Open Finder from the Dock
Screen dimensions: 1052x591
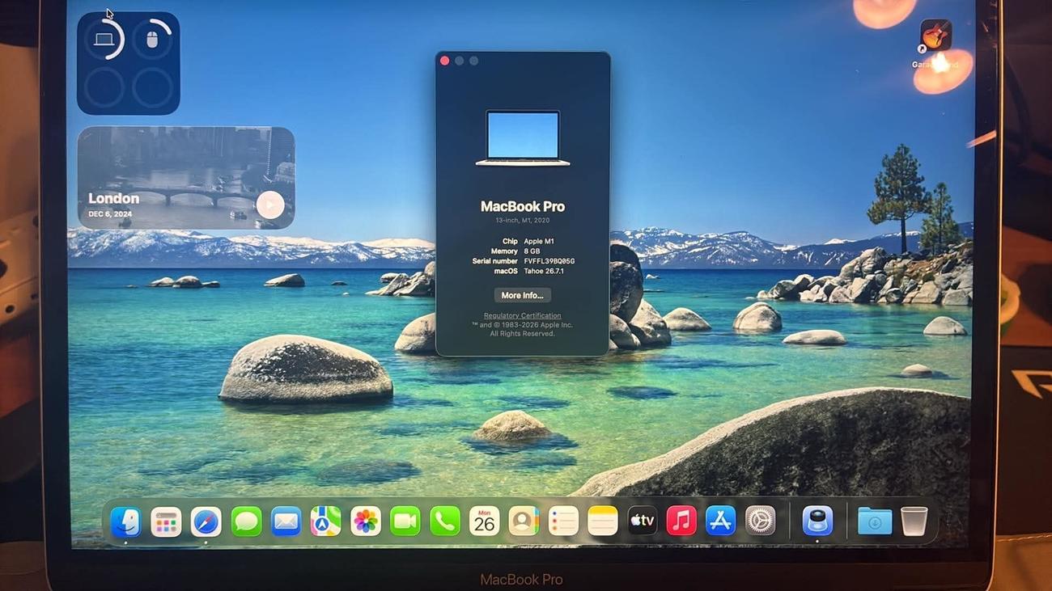click(125, 521)
